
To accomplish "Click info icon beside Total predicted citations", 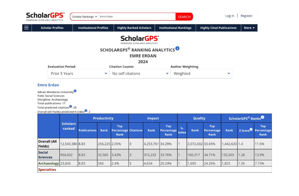I will point(71,106).
